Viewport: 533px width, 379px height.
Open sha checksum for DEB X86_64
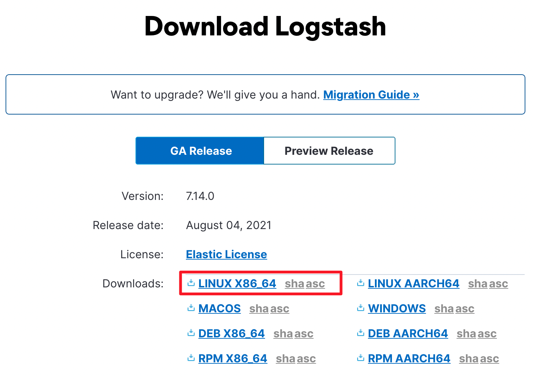tap(283, 334)
